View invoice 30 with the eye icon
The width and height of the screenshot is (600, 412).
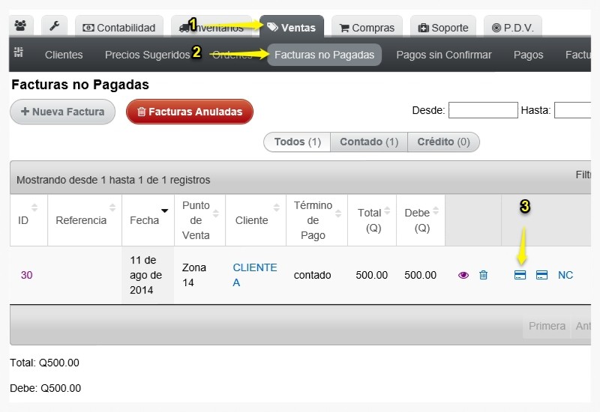(x=463, y=275)
